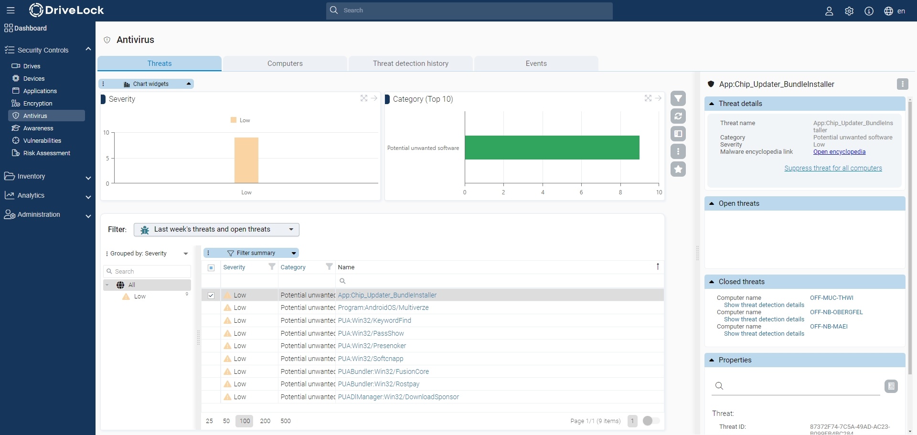Switch to the Computers tab
The height and width of the screenshot is (435, 917).
[x=285, y=64]
